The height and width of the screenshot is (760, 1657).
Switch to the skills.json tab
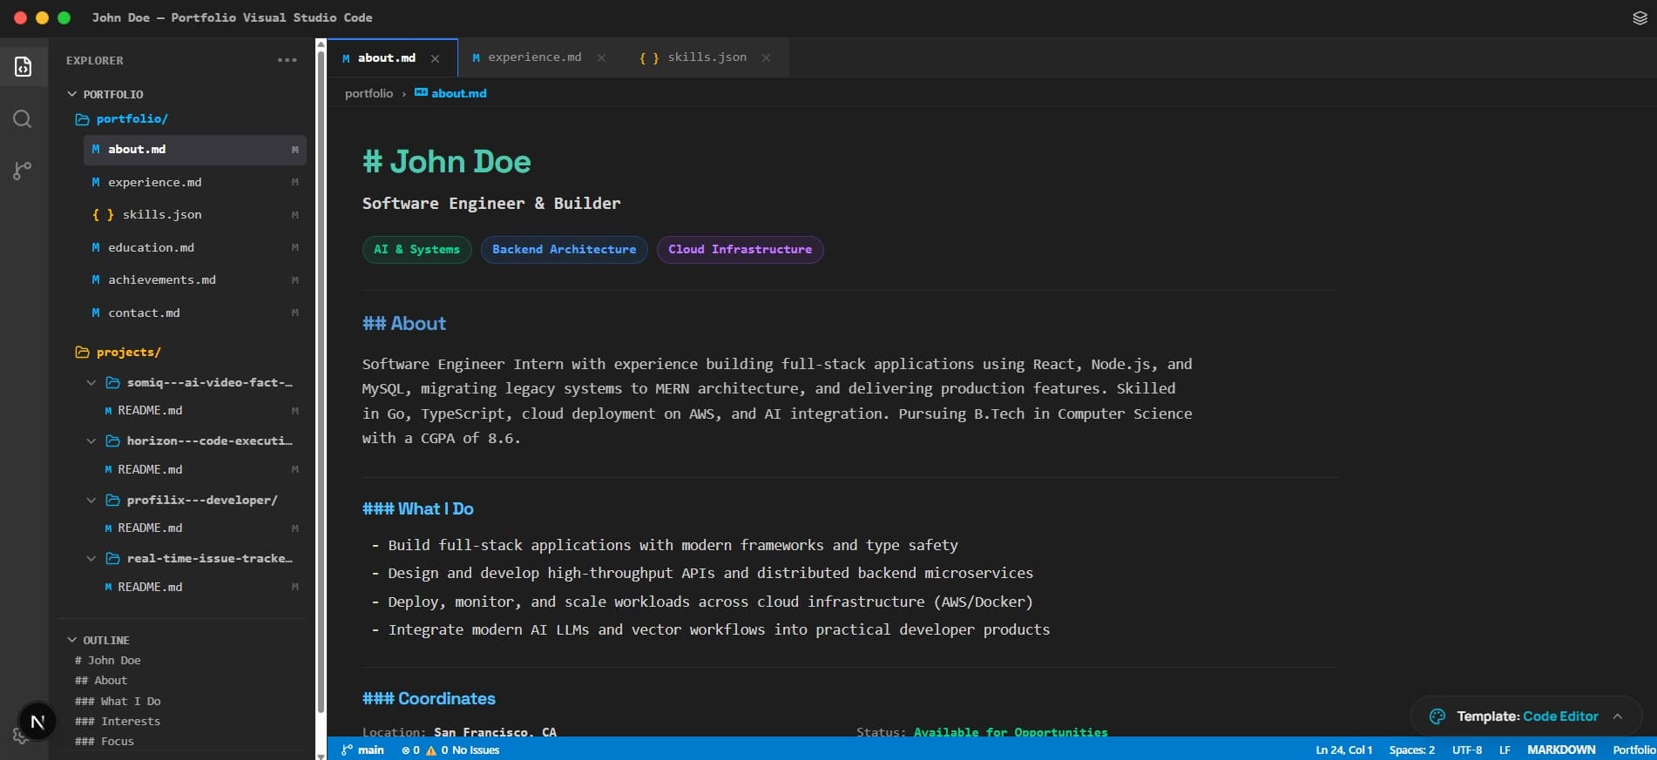coord(707,57)
